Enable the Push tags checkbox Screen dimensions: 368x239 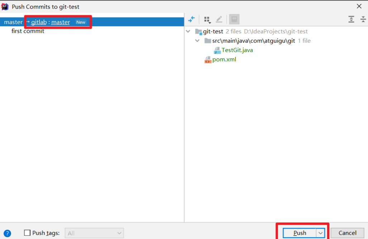(27, 233)
